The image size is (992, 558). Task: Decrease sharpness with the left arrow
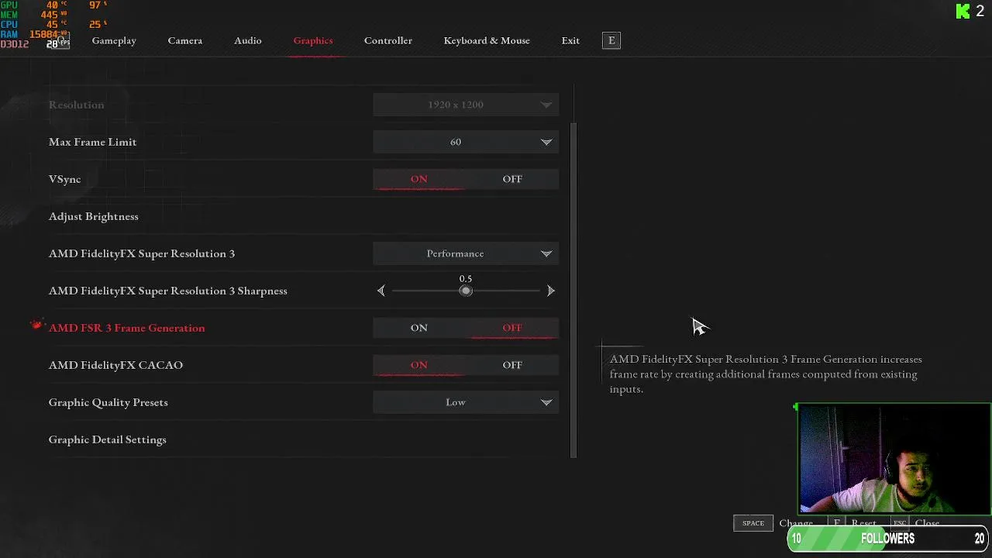(x=381, y=291)
